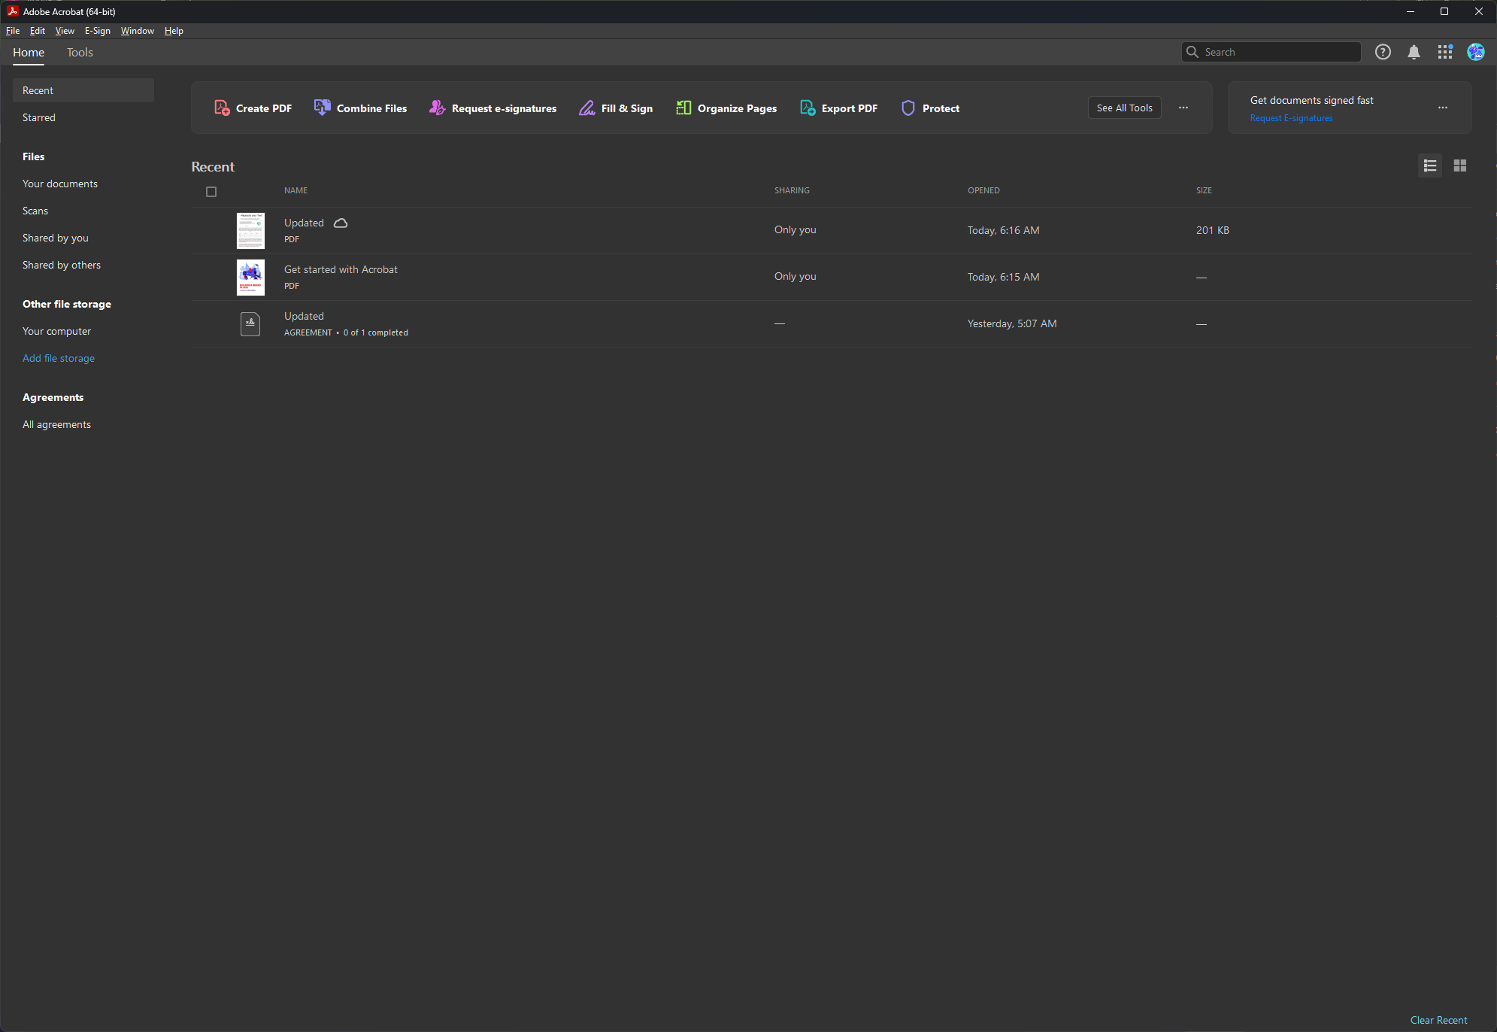The image size is (1497, 1032).
Task: Expand tools bar more options ellipsis
Action: [1183, 108]
